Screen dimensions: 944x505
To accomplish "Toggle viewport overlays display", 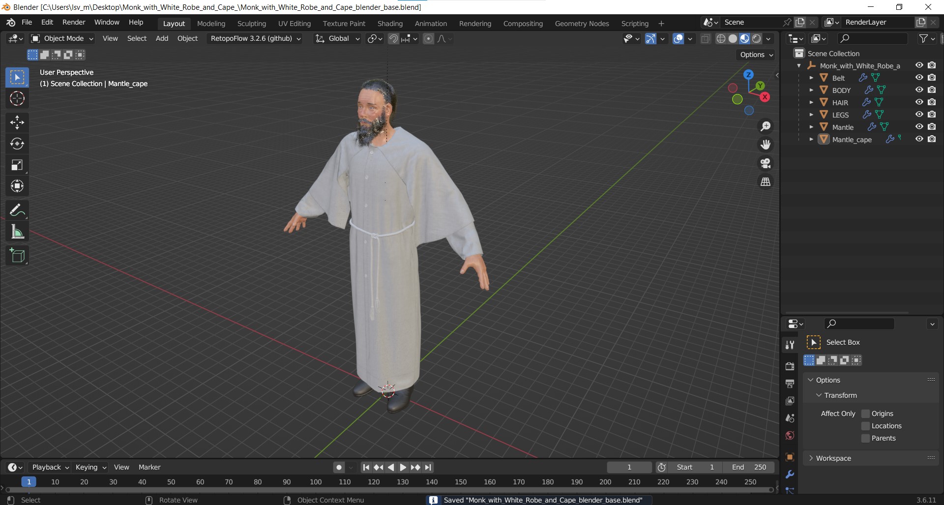I will point(678,39).
